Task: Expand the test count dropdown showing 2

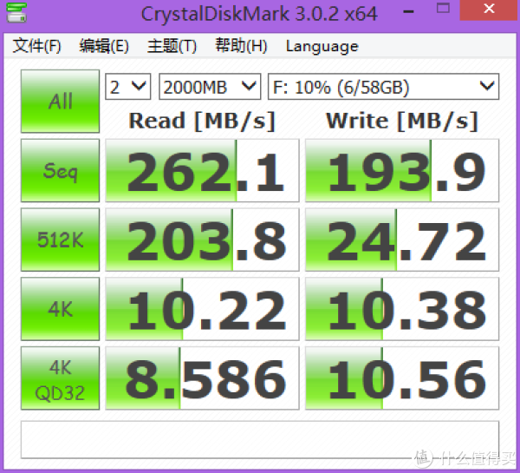Action: [x=128, y=87]
